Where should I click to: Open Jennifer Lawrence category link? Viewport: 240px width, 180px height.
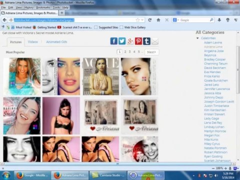[217, 89]
